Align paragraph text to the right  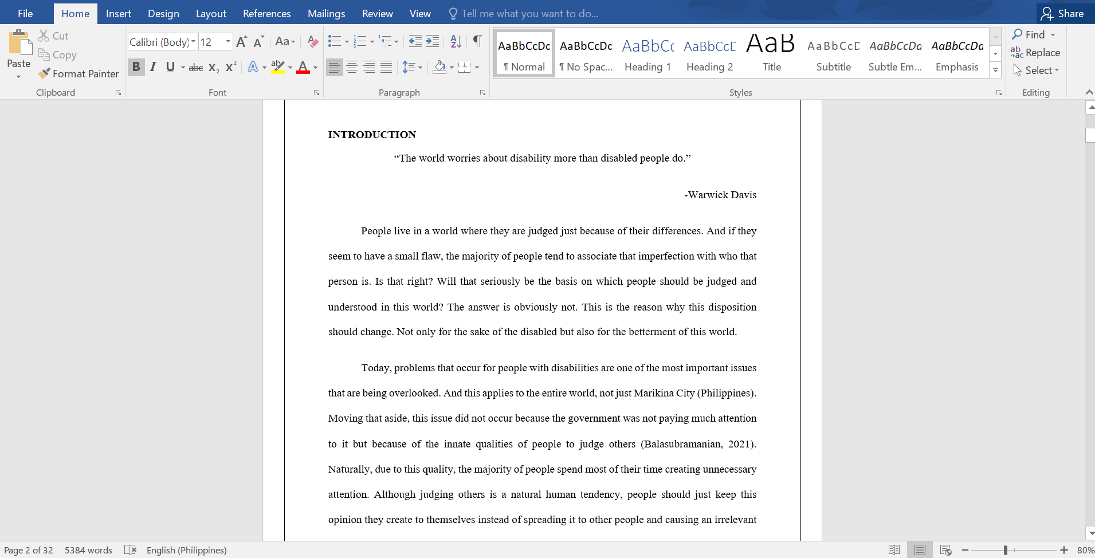369,67
